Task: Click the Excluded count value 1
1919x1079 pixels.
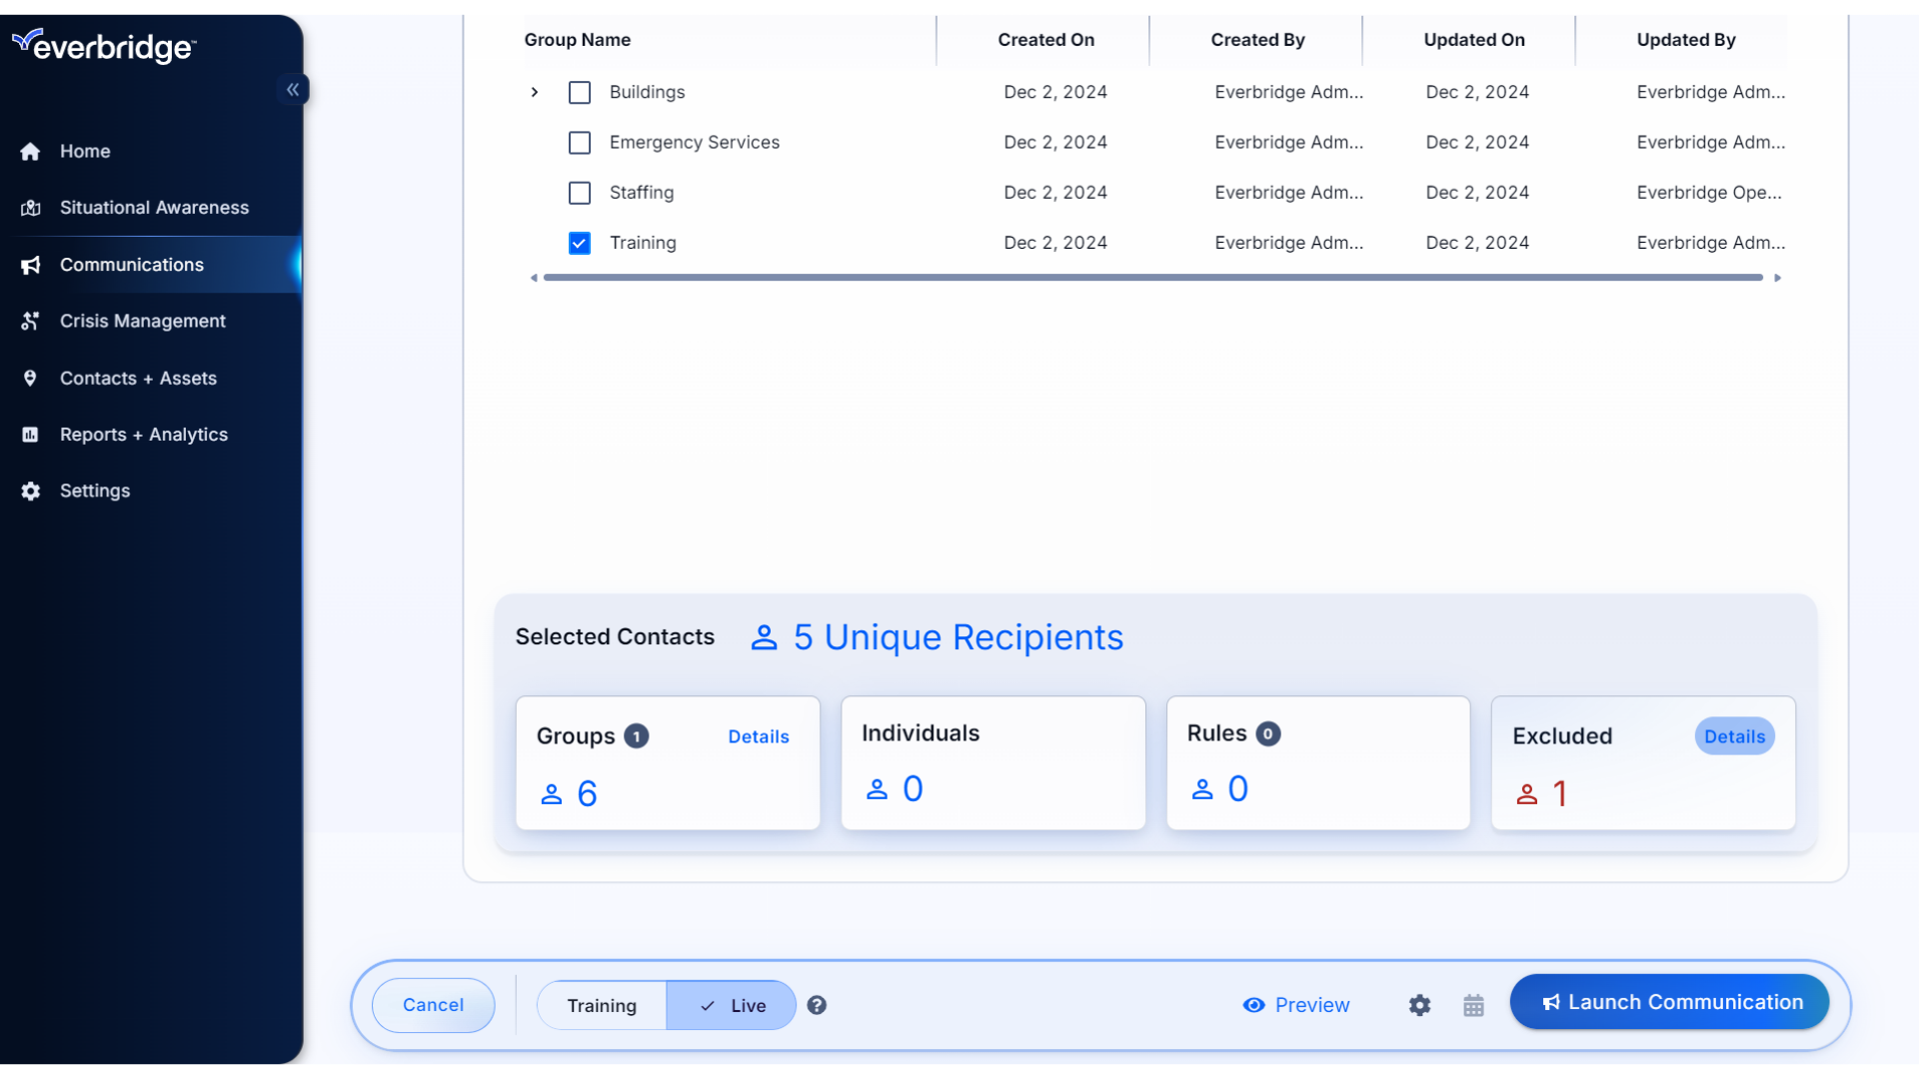Action: 1560,794
